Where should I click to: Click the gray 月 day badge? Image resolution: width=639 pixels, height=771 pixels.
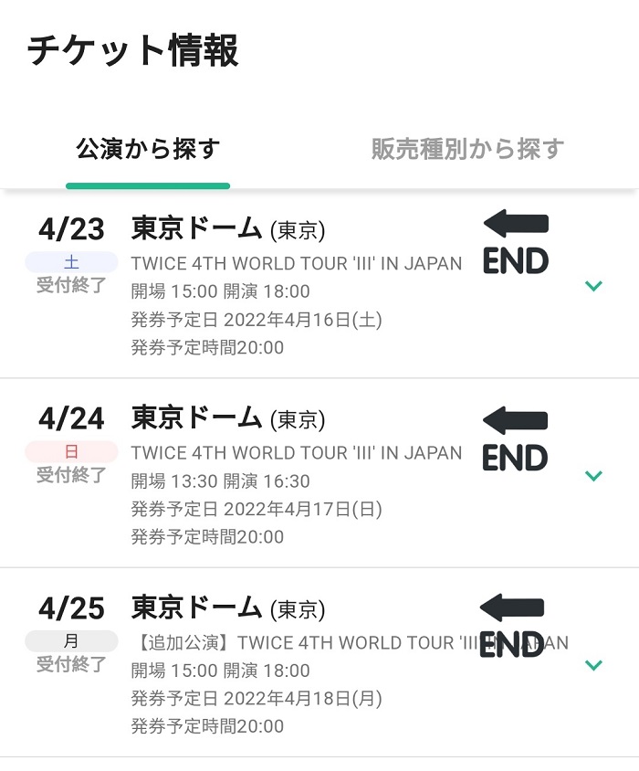[x=71, y=640]
